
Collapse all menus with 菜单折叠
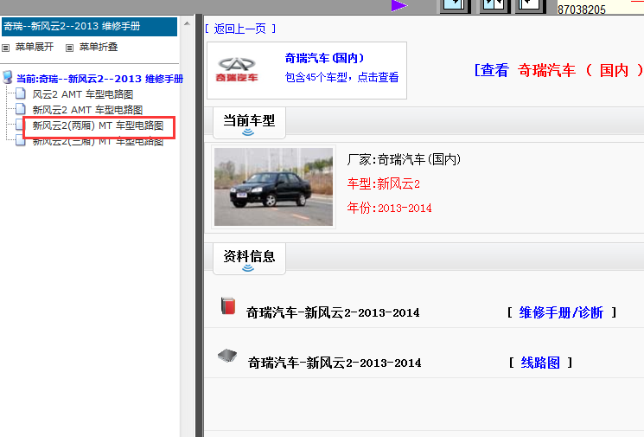pos(99,47)
